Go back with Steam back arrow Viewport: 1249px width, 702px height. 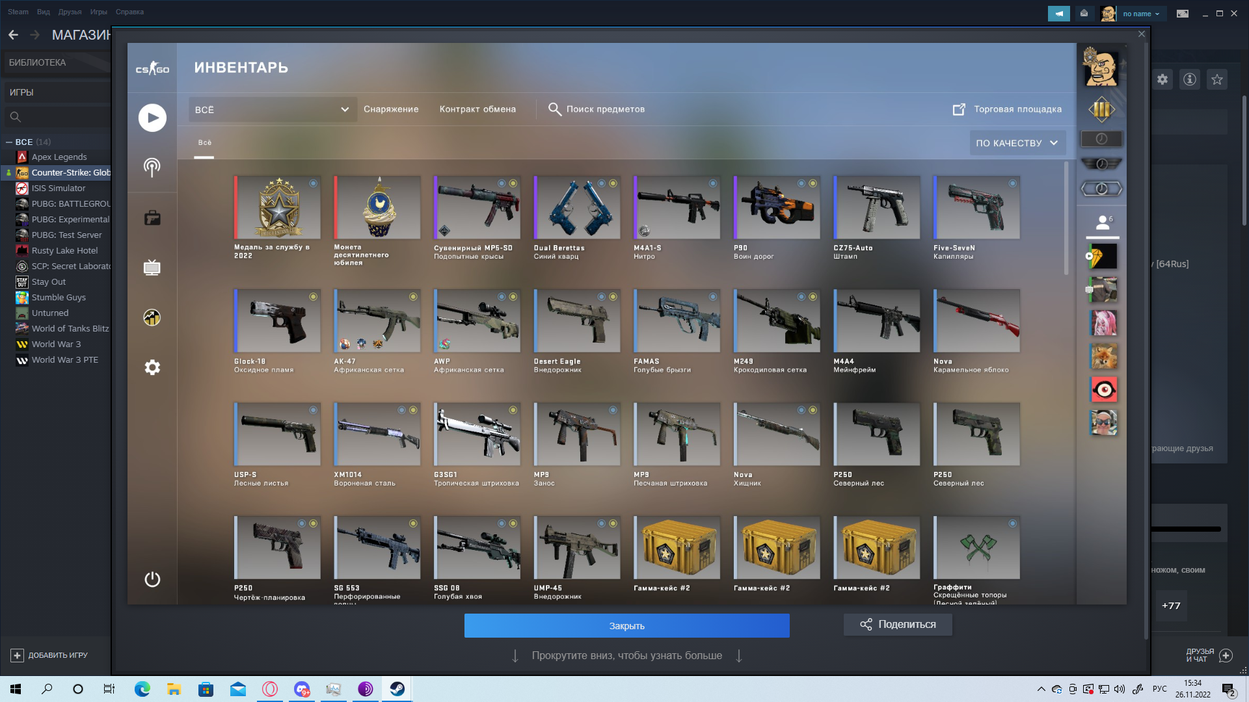pos(13,34)
